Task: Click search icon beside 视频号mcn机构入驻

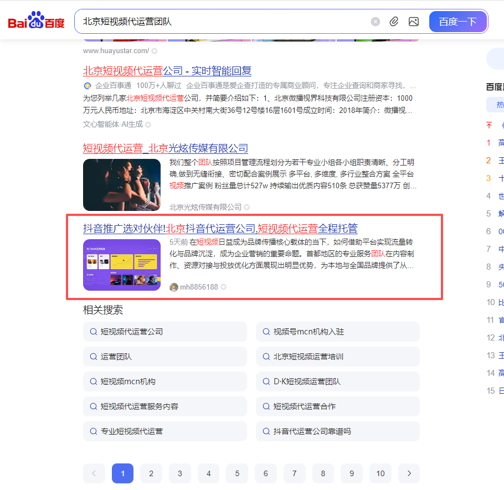Action: [x=266, y=332]
